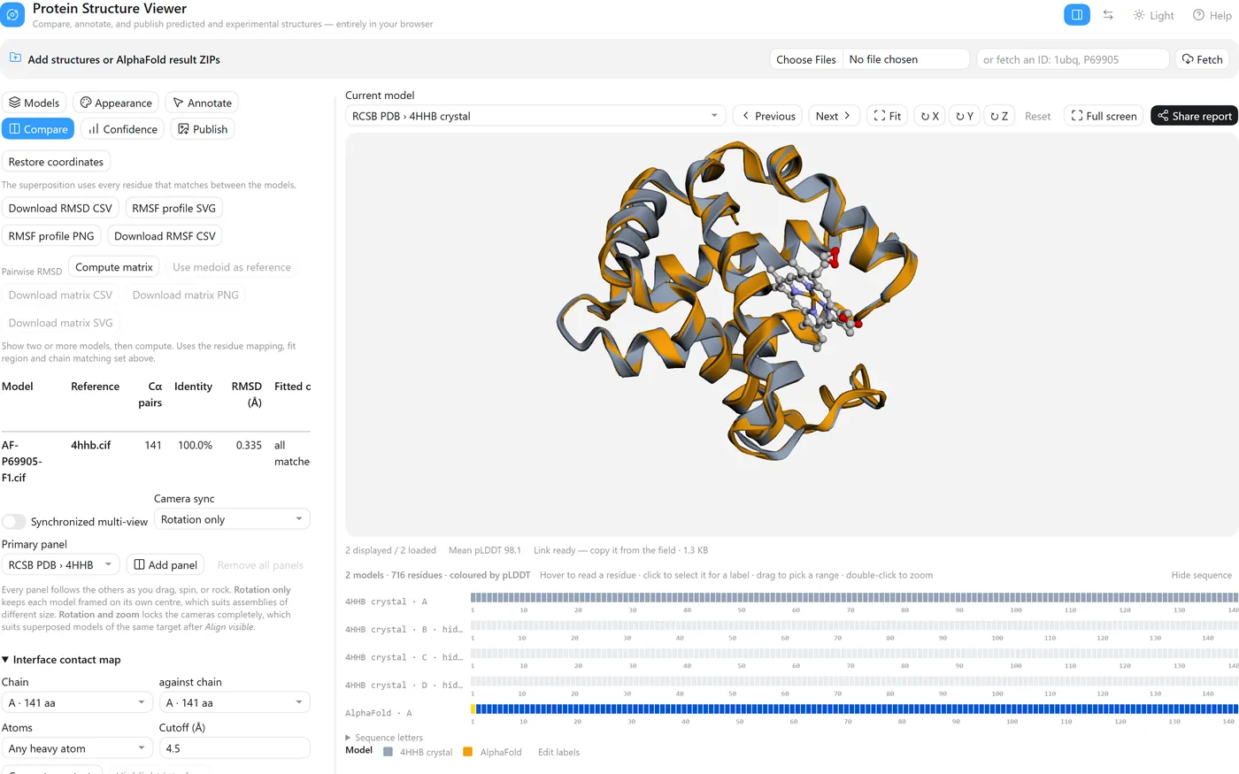
Task: Open the Models tab
Action: [x=35, y=103]
